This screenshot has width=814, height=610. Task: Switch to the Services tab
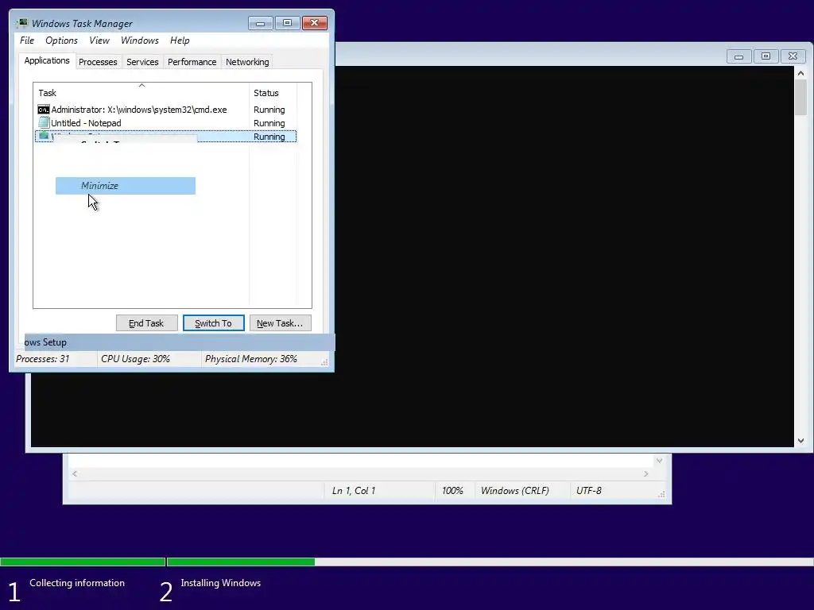(x=142, y=62)
